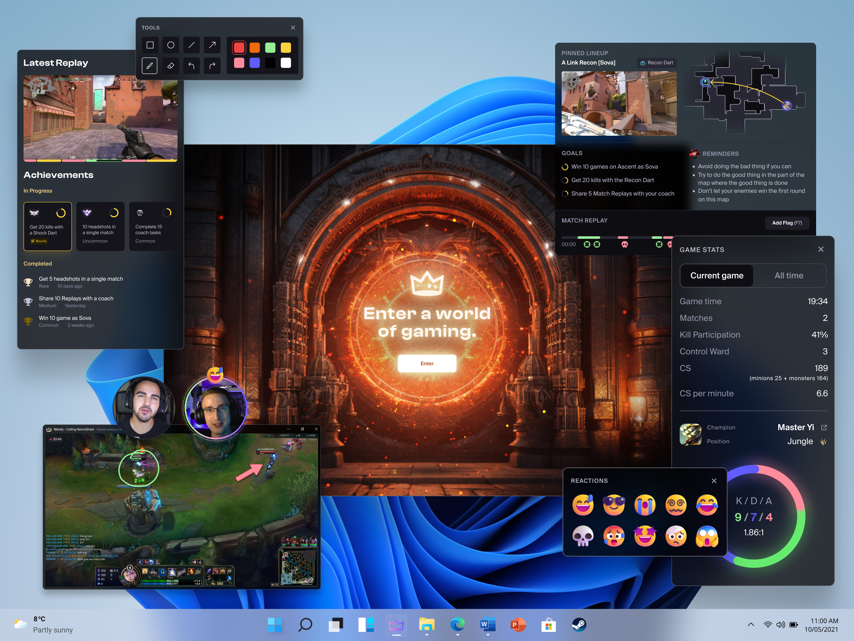
Task: Click the skull reaction emoji
Action: 583,537
